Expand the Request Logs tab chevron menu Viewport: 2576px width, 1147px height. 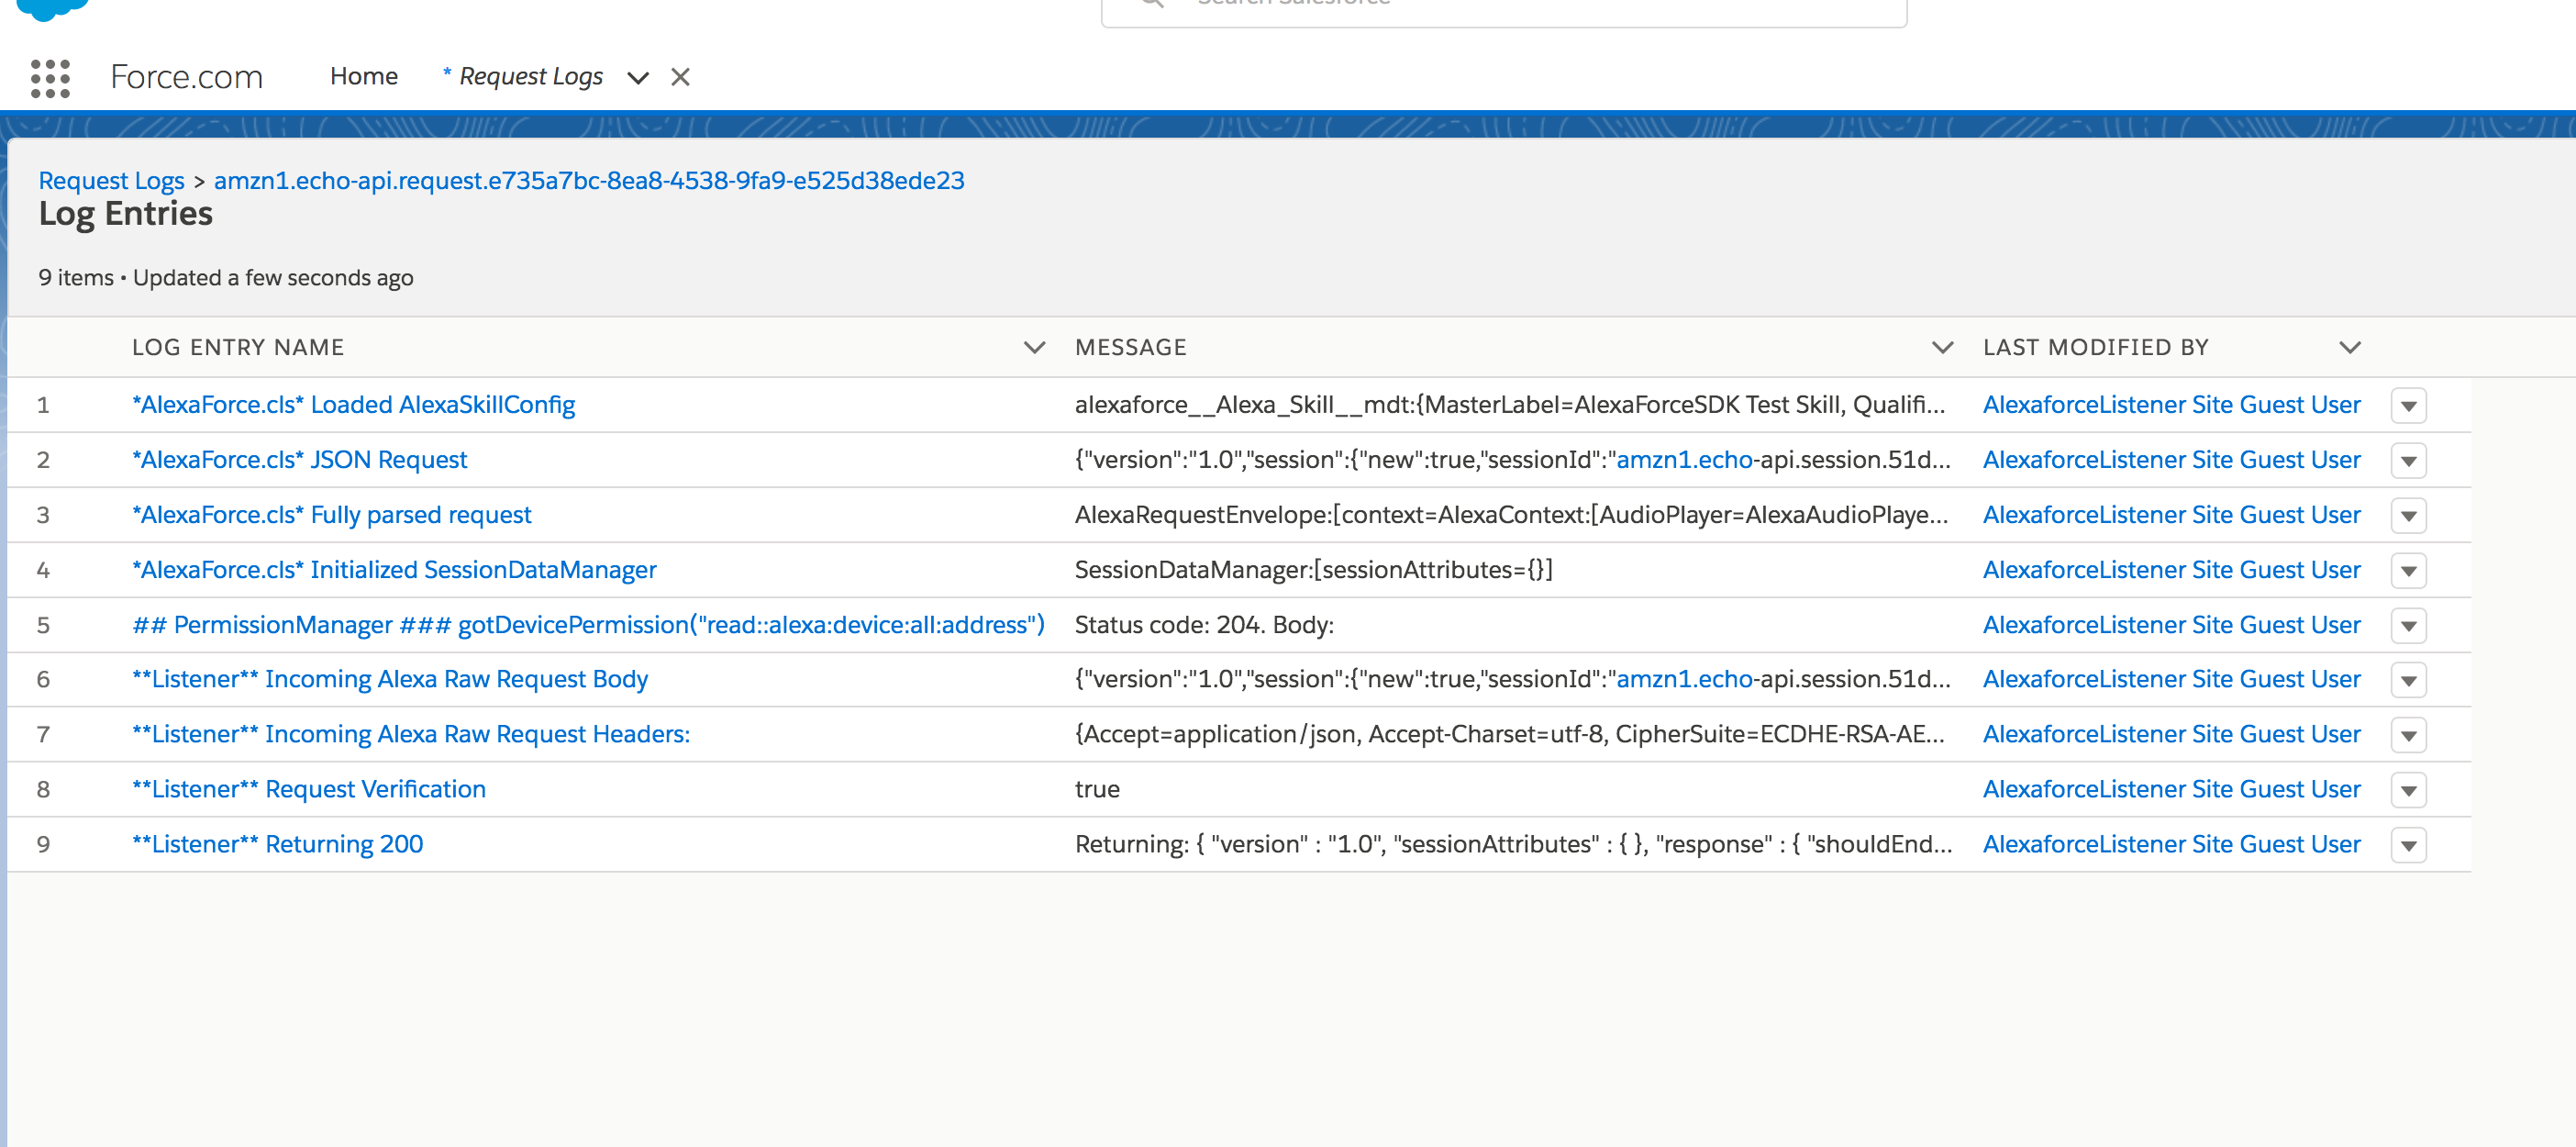(638, 77)
